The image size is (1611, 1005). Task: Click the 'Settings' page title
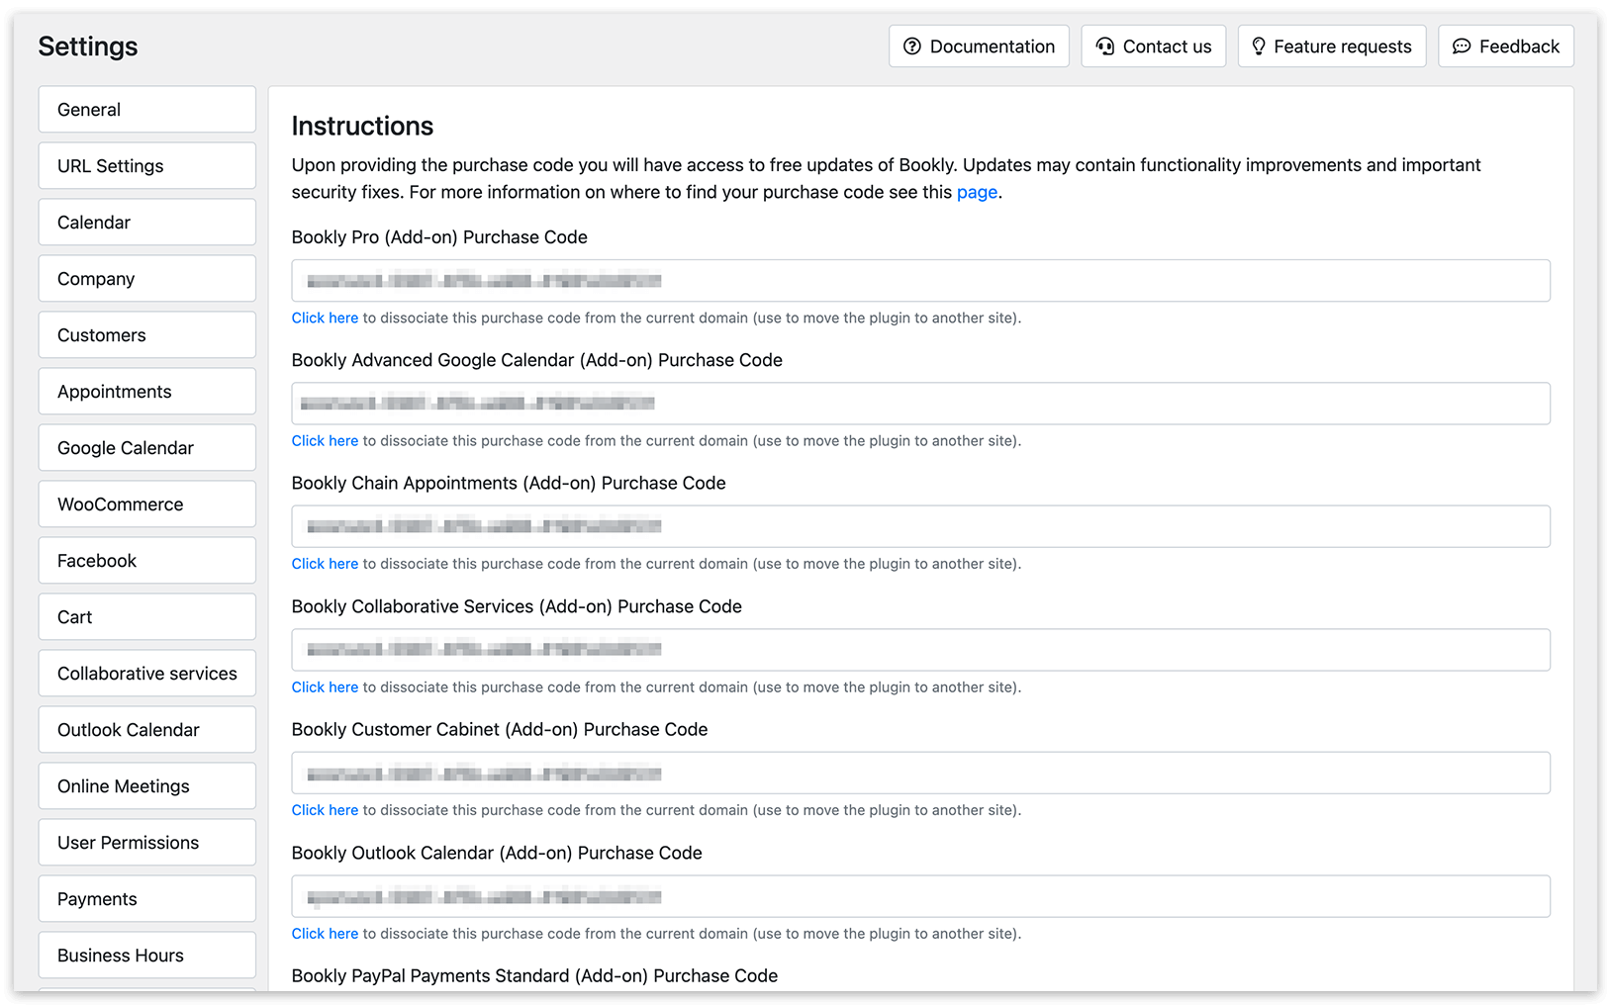(88, 46)
